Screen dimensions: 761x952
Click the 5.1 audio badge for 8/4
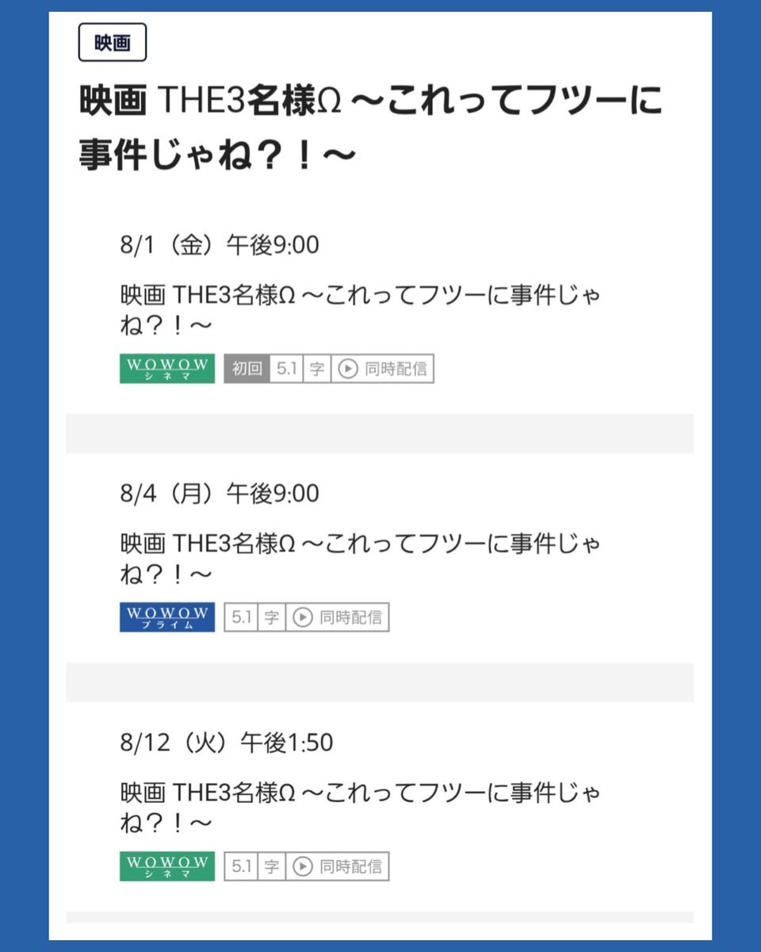point(241,617)
